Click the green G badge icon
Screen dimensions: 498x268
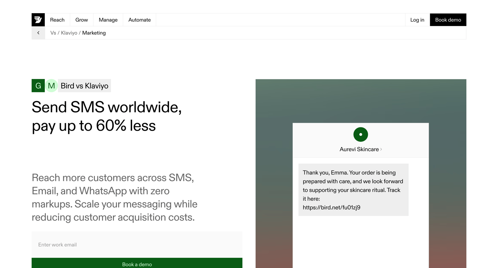pyautogui.click(x=38, y=86)
